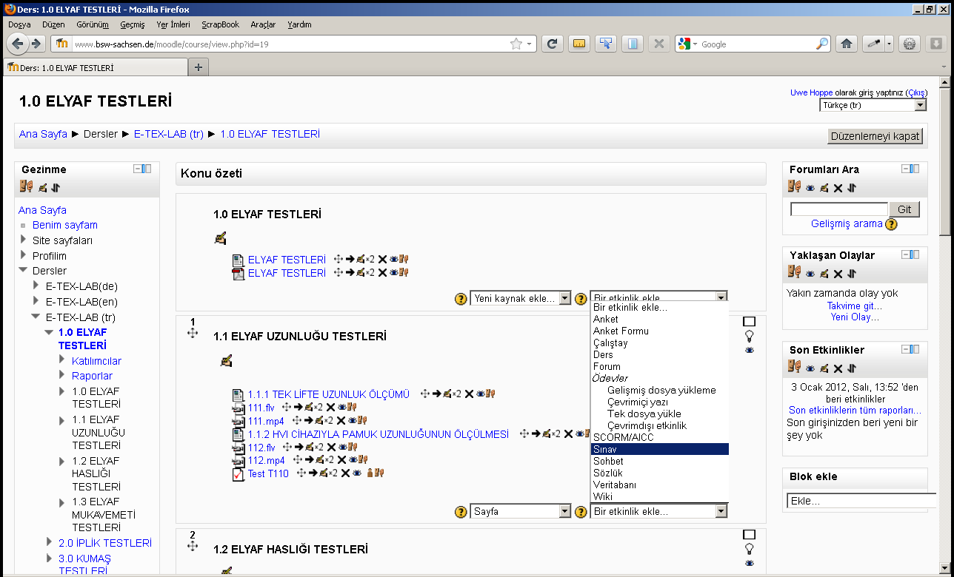This screenshot has height=577, width=954.
Task: Highlight section 1 with the lightbulb icon
Action: pos(749,336)
